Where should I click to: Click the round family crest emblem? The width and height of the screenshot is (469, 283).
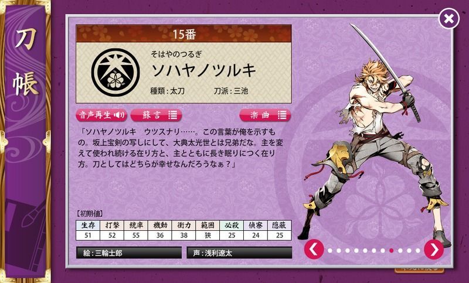pyautogui.click(x=115, y=73)
